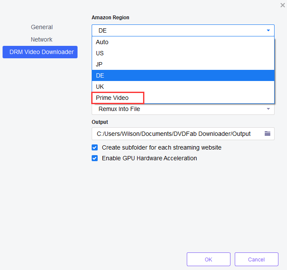Image resolution: width=287 pixels, height=270 pixels.
Task: Expand the Remux Into File dropdown
Action: [x=268, y=109]
